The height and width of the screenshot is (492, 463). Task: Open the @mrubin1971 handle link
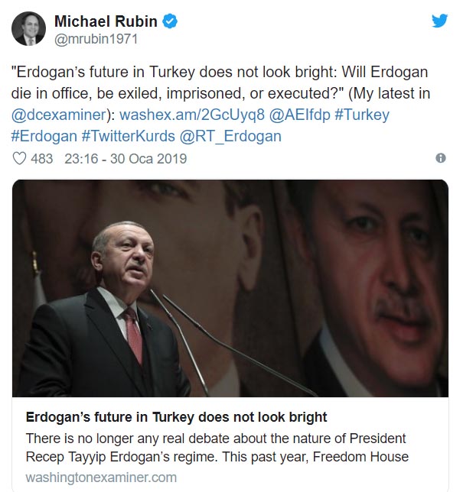point(95,38)
